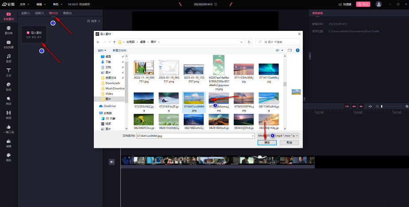
Task: Toggle the preview pane in file dialog
Action: pyautogui.click(x=289, y=51)
